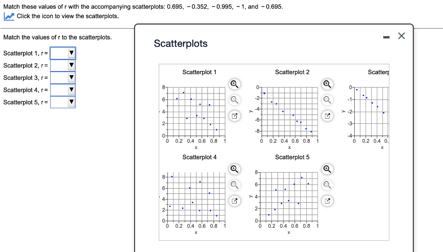Open the r value dropdown for Scatterplot 4
The image size is (443, 252).
click(x=71, y=90)
